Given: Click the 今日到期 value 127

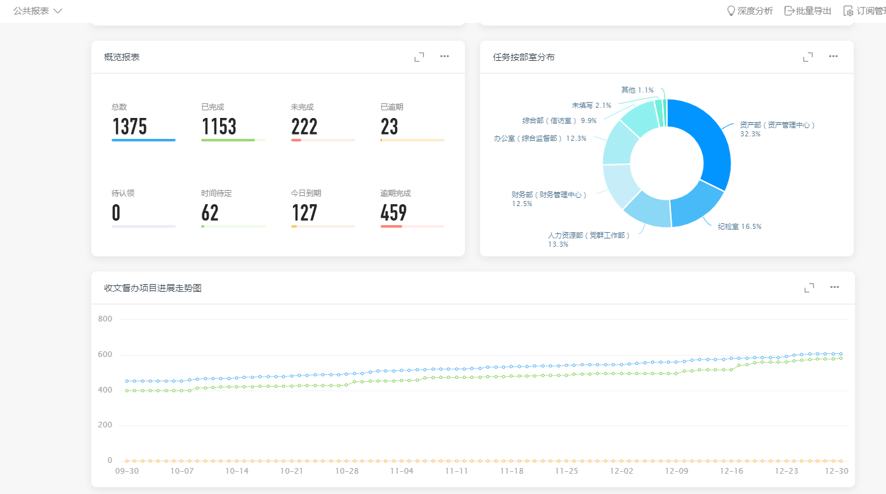Looking at the screenshot, I should 304,213.
